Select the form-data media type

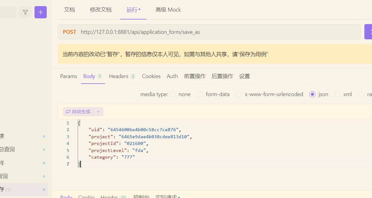200,94
